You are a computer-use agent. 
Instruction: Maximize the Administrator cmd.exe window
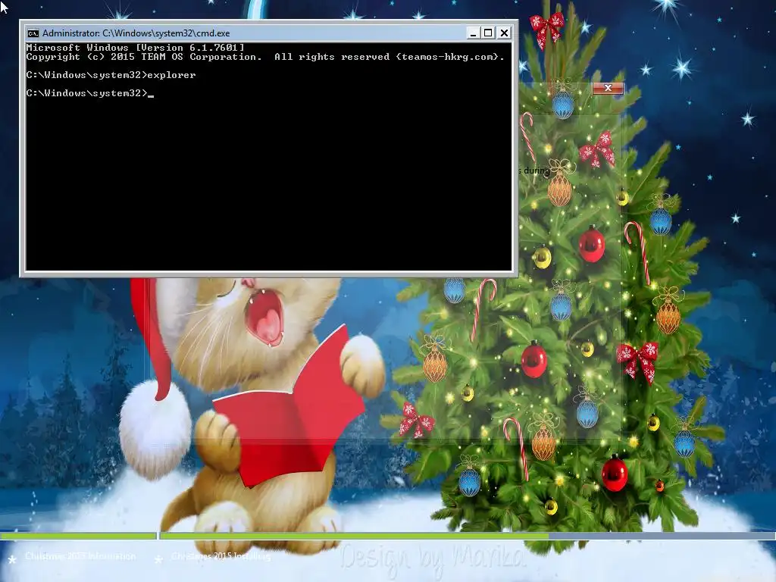coord(488,33)
